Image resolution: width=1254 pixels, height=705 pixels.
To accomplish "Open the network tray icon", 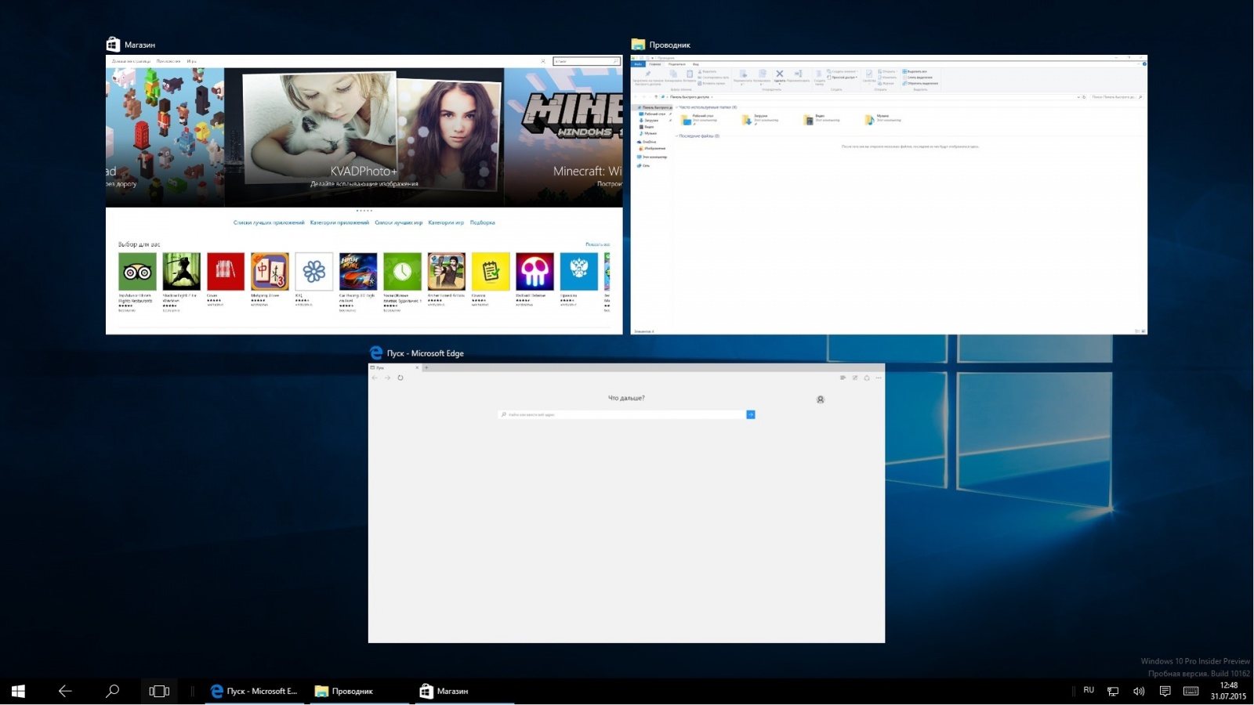I will [1113, 691].
